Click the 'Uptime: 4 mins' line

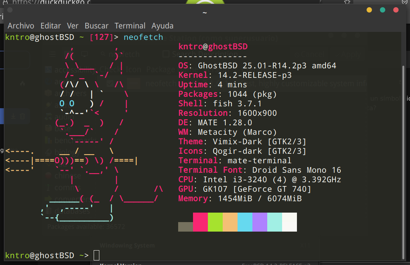[x=212, y=85]
